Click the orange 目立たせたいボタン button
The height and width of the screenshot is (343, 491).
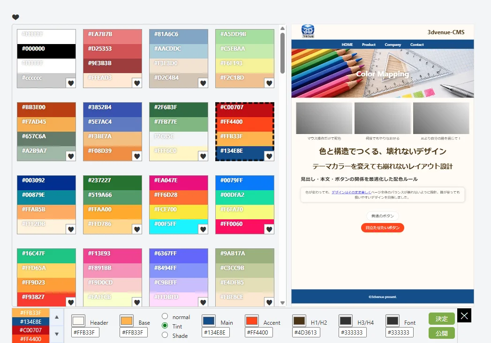(382, 228)
